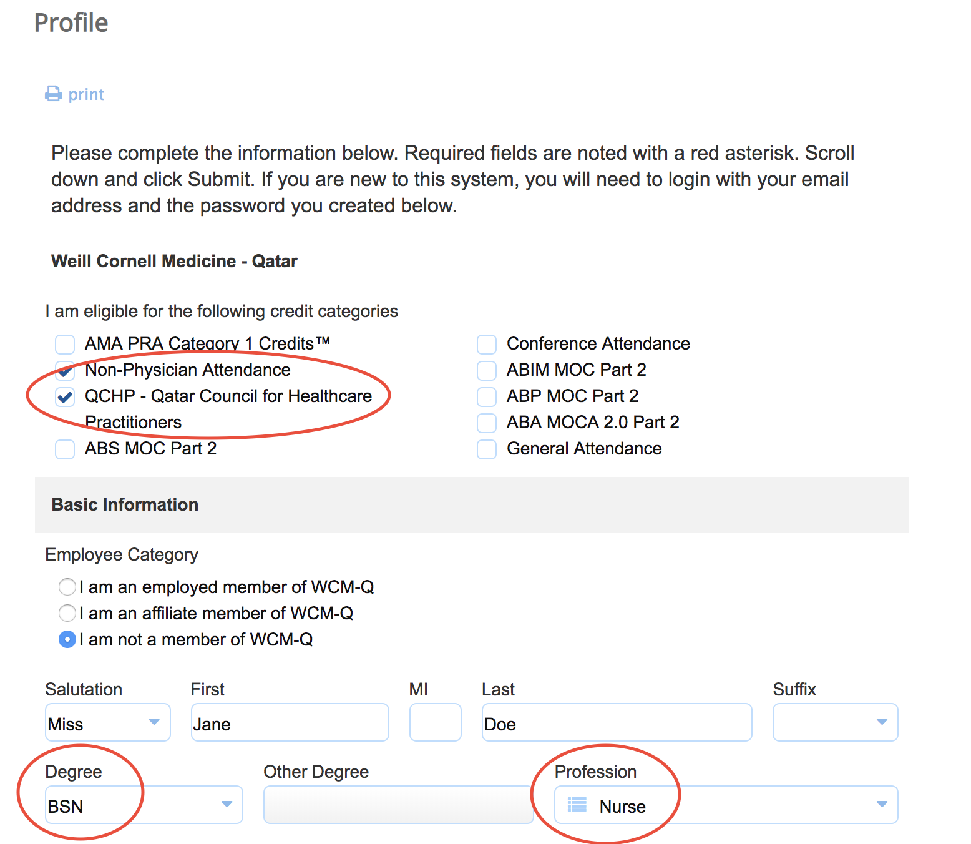
Task: Expand the Suffix dropdown
Action: [x=836, y=722]
